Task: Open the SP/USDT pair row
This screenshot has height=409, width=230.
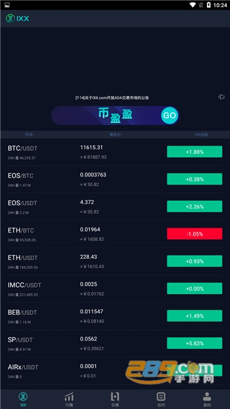Action: (x=115, y=343)
